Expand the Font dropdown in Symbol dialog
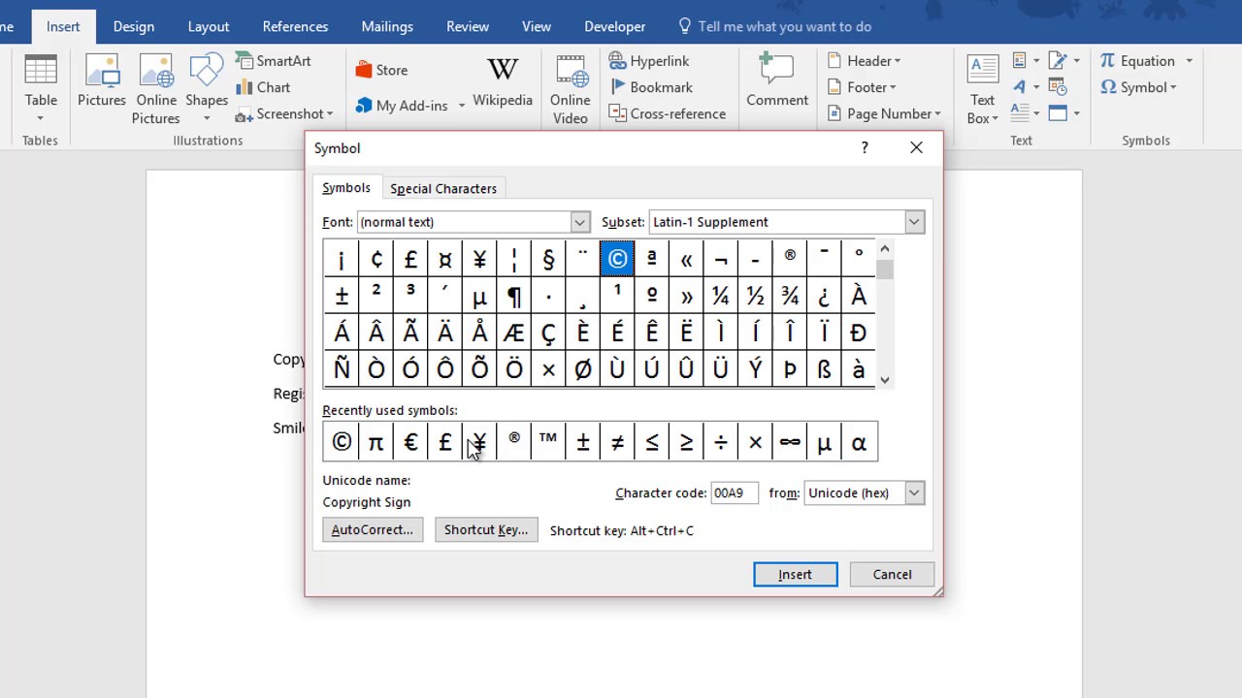1242x698 pixels. click(x=579, y=222)
